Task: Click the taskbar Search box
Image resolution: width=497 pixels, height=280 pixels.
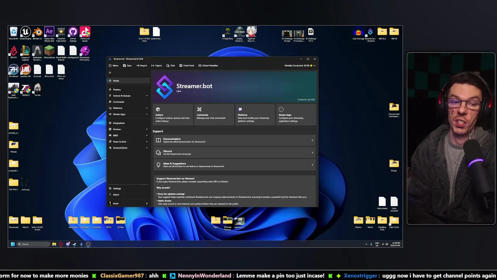Action: (x=33, y=244)
